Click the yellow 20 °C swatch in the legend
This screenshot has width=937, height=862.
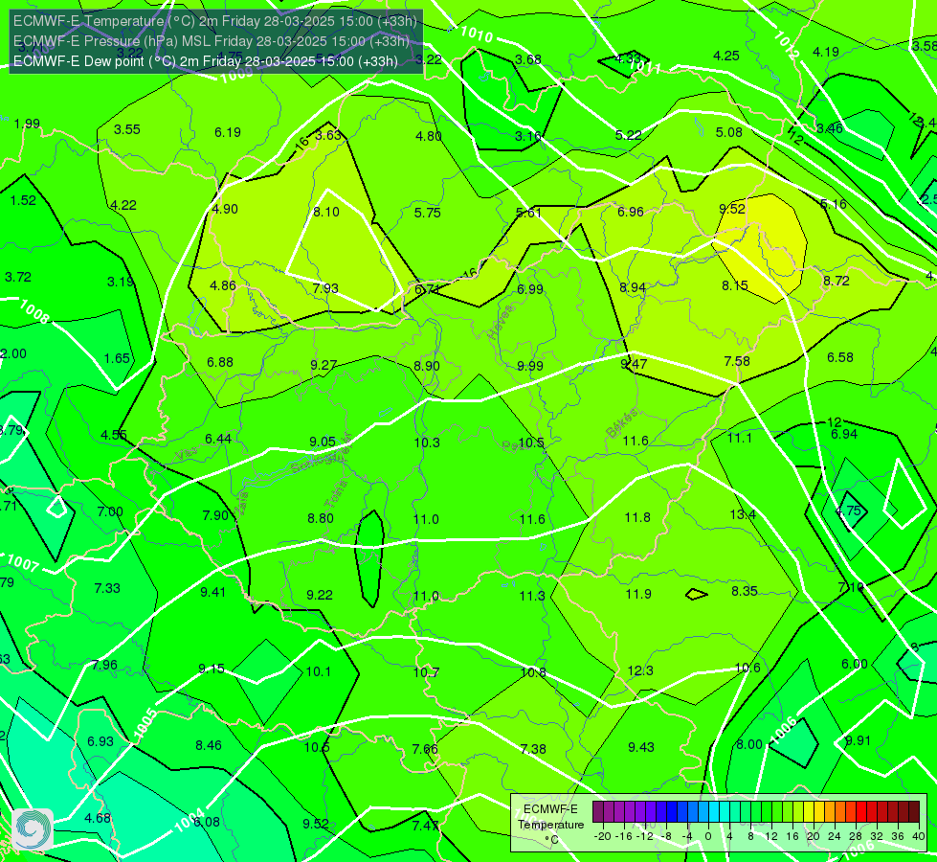point(809,812)
